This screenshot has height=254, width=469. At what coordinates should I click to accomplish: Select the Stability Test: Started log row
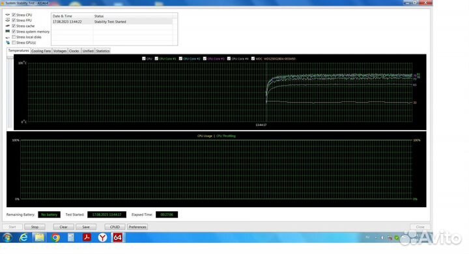click(112, 22)
